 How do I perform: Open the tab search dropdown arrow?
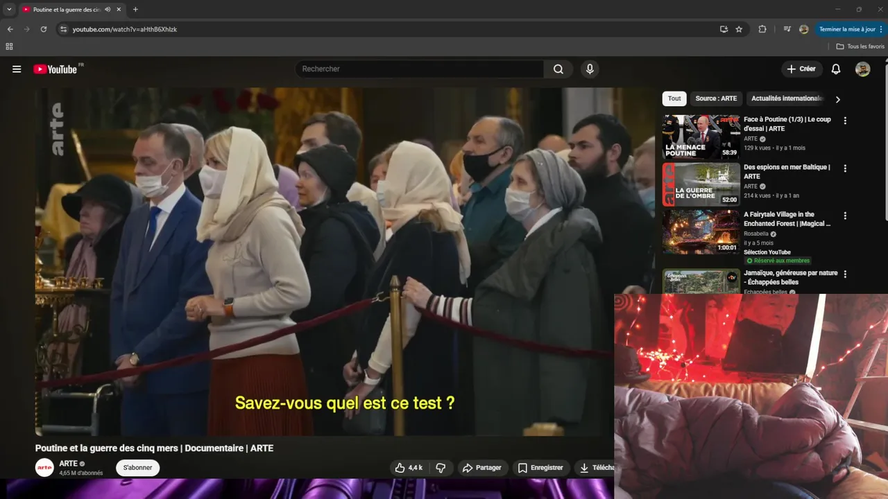[x=9, y=10]
